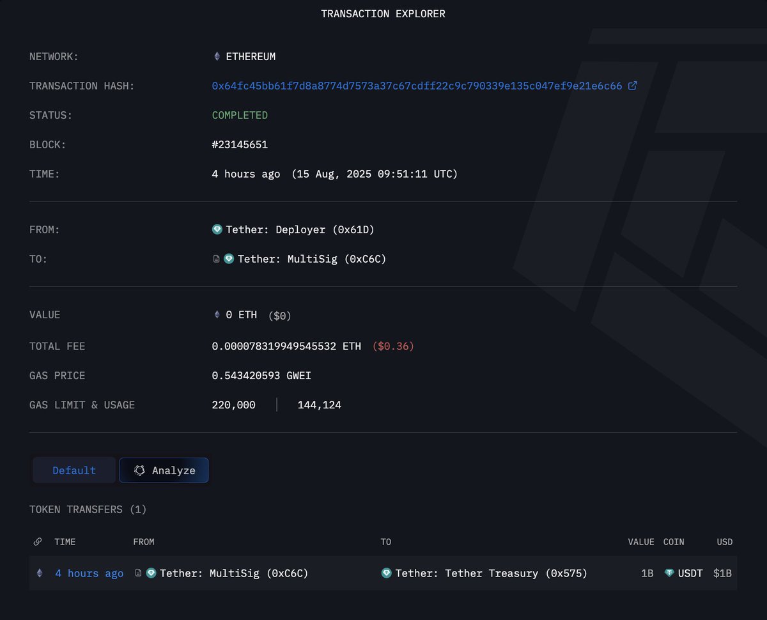Click the contract document icon in the TO field
Viewport: 767px width, 620px height.
point(216,259)
